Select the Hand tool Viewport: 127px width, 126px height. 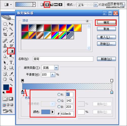pyautogui.click(x=5, y=79)
